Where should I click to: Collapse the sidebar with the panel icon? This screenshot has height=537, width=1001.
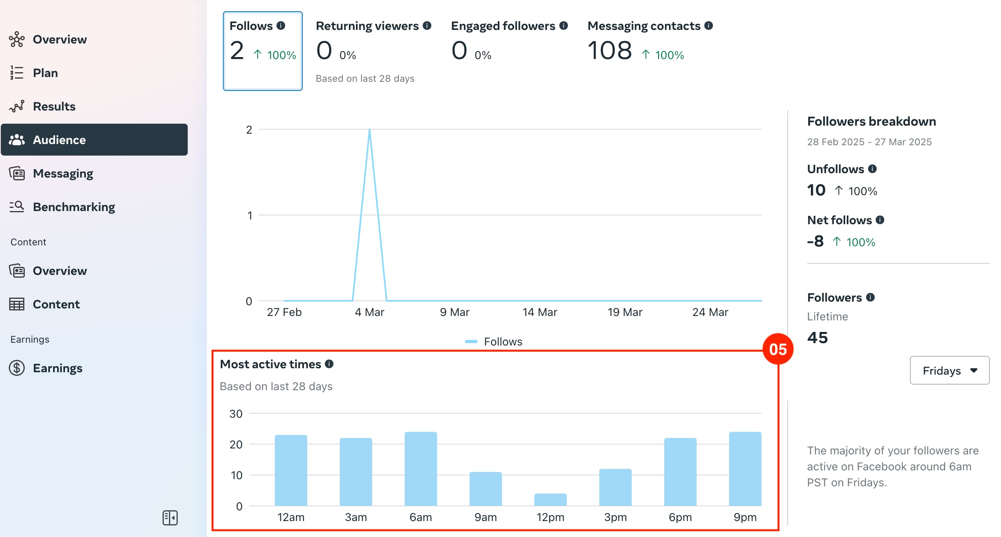(x=170, y=518)
